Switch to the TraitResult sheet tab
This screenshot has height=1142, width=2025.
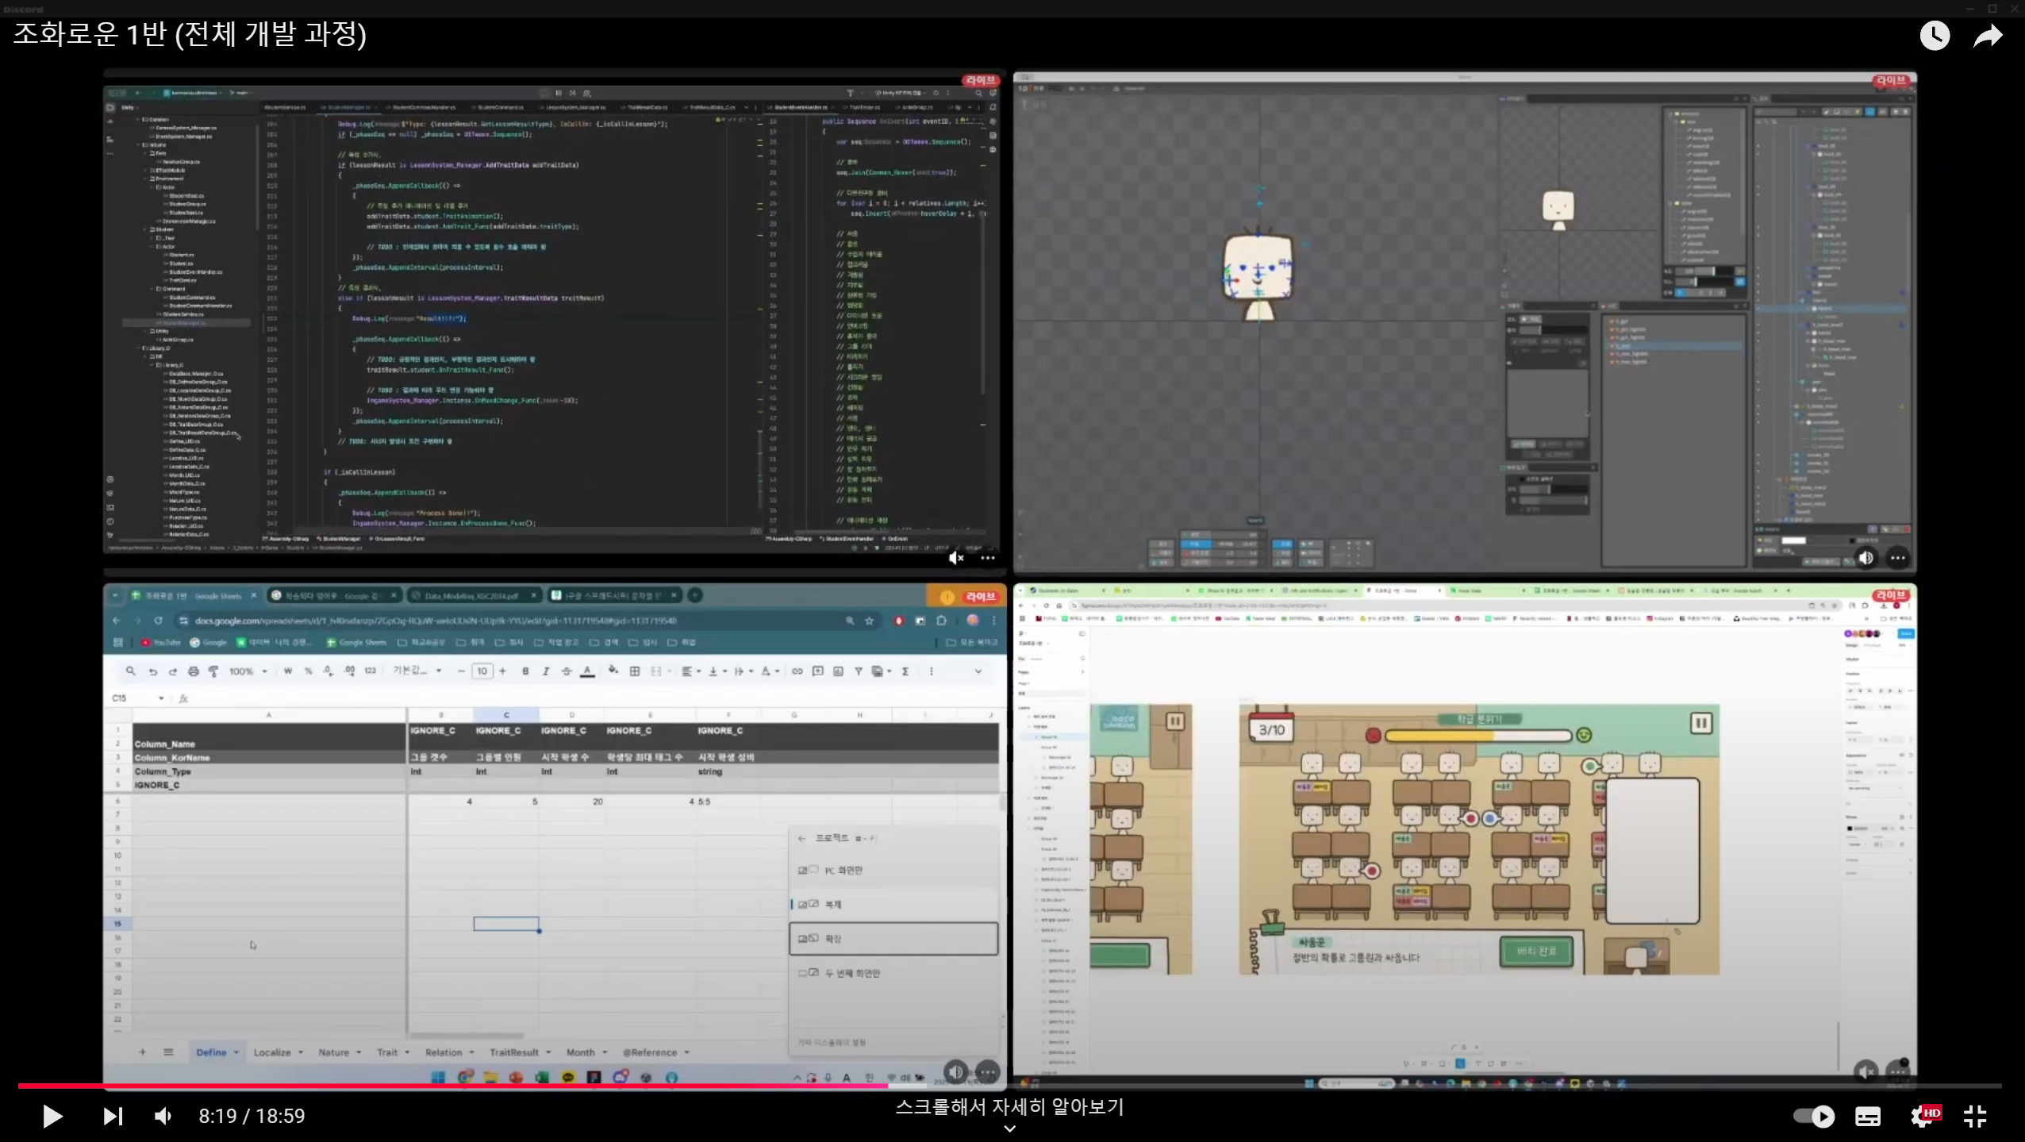coord(513,1052)
